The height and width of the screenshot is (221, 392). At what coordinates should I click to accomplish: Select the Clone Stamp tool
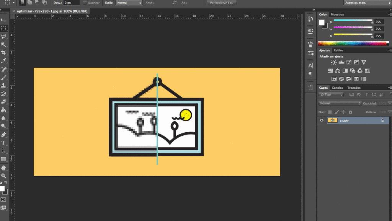click(3, 85)
